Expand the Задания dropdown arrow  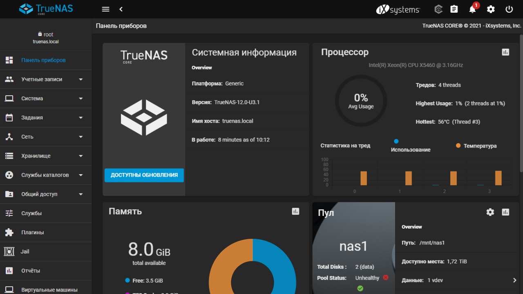tap(80, 118)
